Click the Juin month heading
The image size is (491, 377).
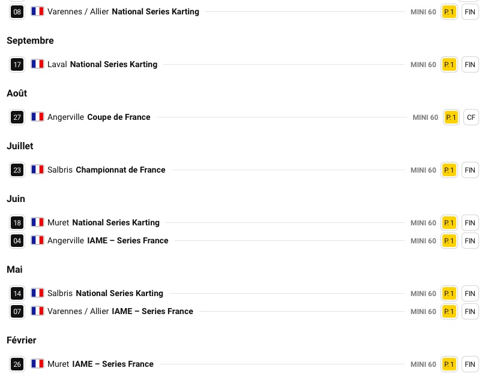tap(16, 199)
